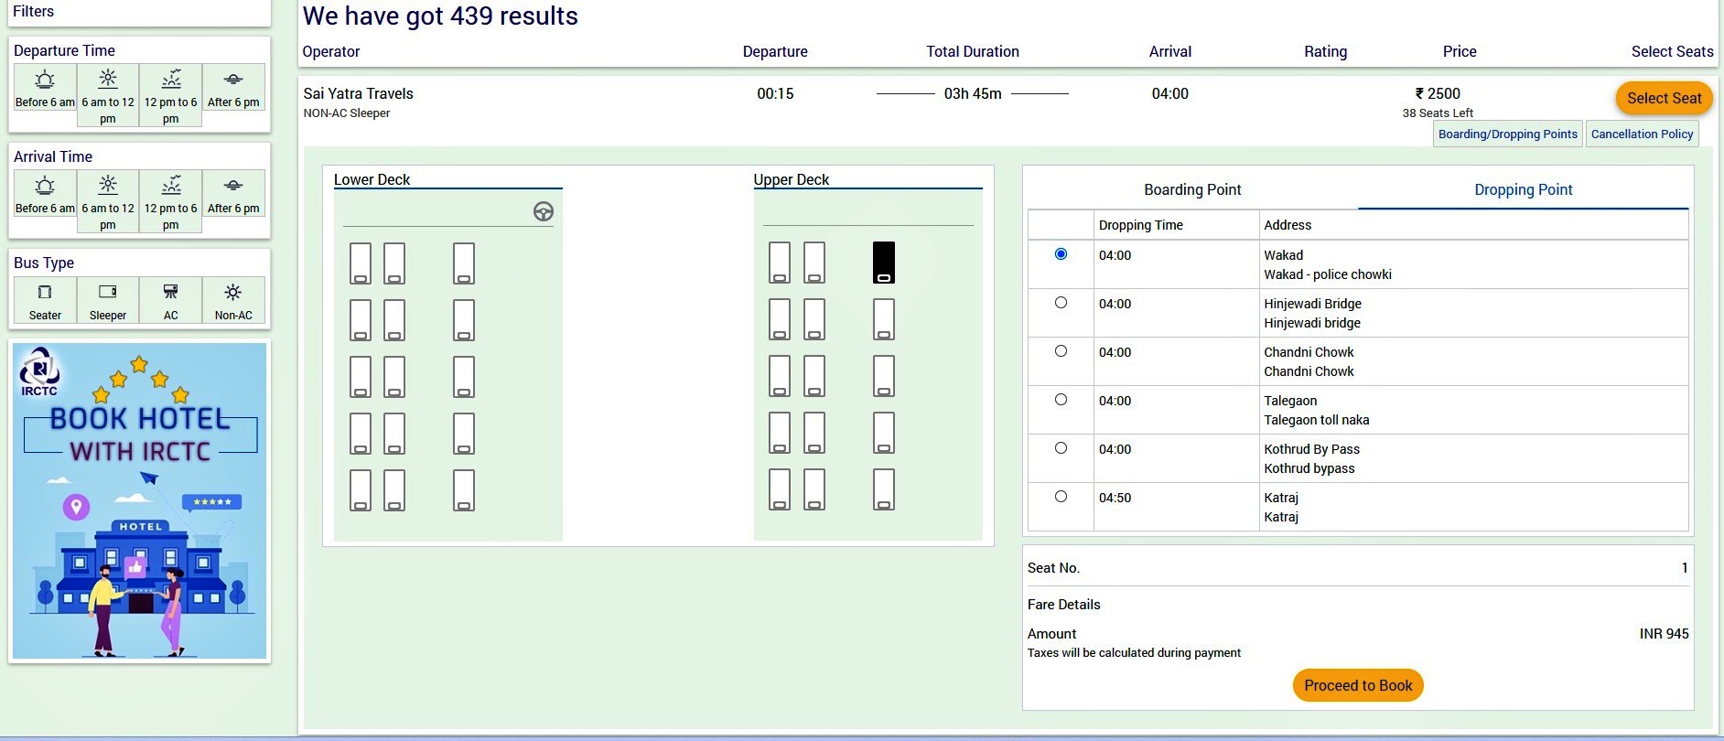This screenshot has height=741, width=1724.
Task: Select Katraj dropping point radio button
Action: click(x=1061, y=497)
